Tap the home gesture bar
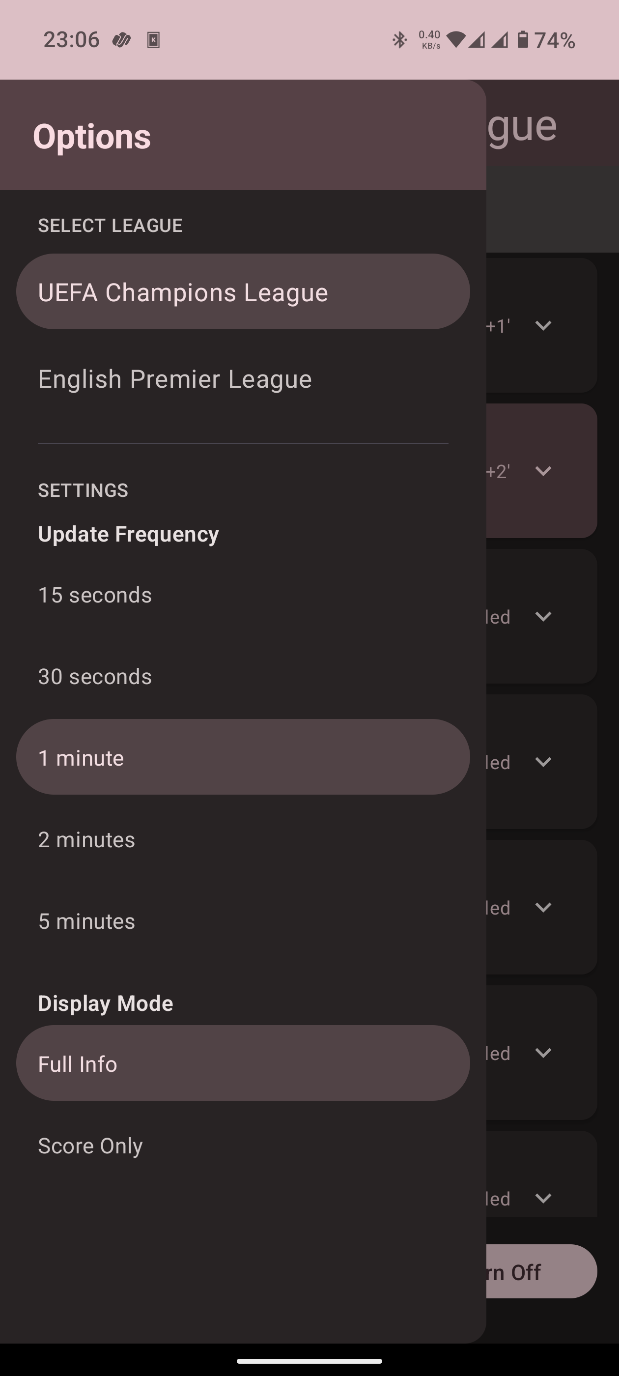The image size is (619, 1376). click(x=309, y=1361)
